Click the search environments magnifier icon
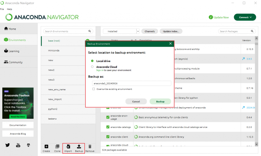The width and height of the screenshot is (261, 156). click(x=89, y=31)
